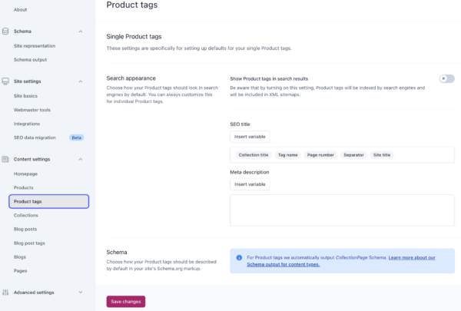This screenshot has height=311, width=461.
Task: Go to Blog post tags settings
Action: (30, 243)
